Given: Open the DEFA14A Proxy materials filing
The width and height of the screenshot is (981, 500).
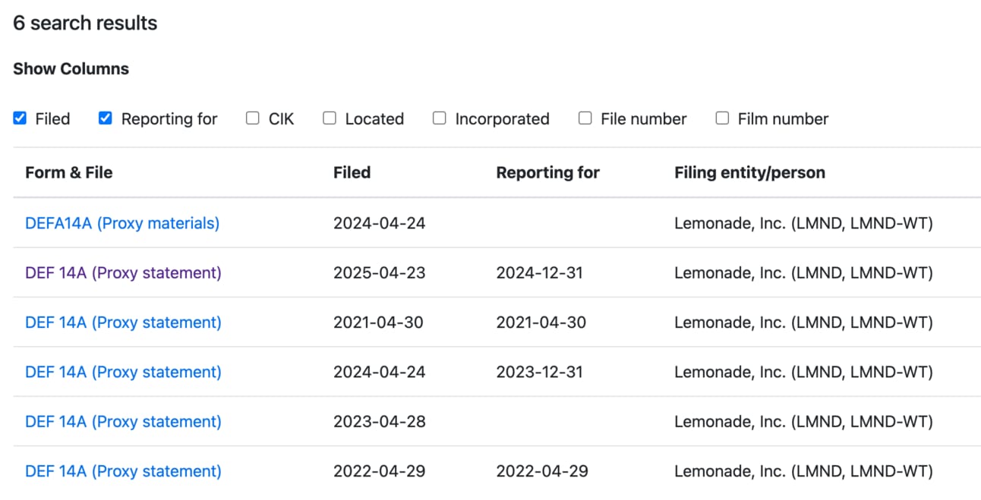Looking at the screenshot, I should [x=122, y=223].
